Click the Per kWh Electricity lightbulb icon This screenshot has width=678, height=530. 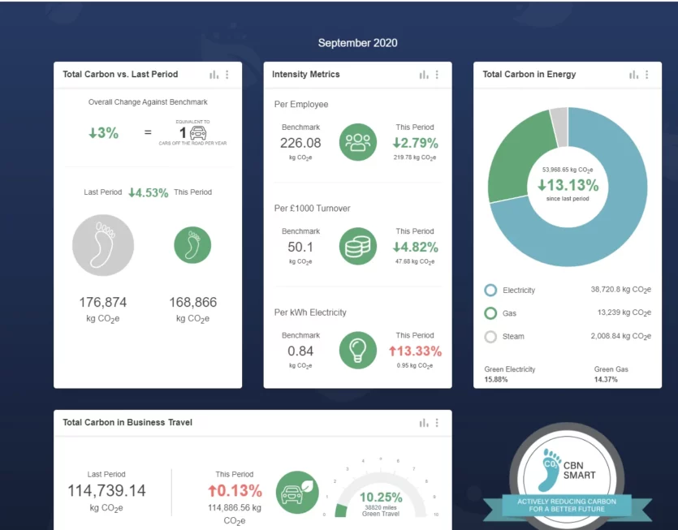358,350
